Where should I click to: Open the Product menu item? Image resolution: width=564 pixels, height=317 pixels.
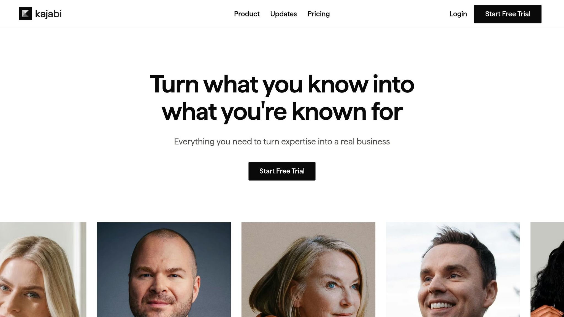(x=247, y=14)
